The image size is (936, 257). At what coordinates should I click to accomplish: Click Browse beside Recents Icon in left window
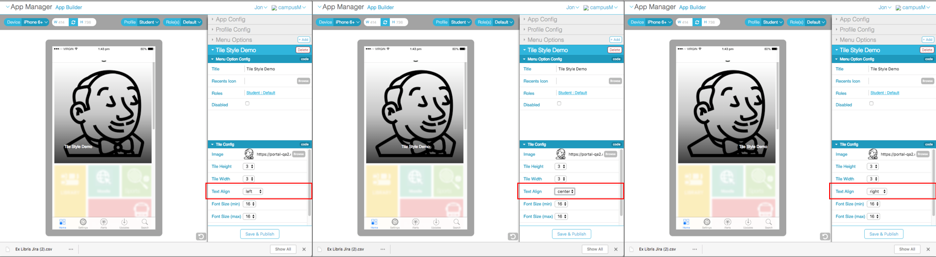pos(303,81)
